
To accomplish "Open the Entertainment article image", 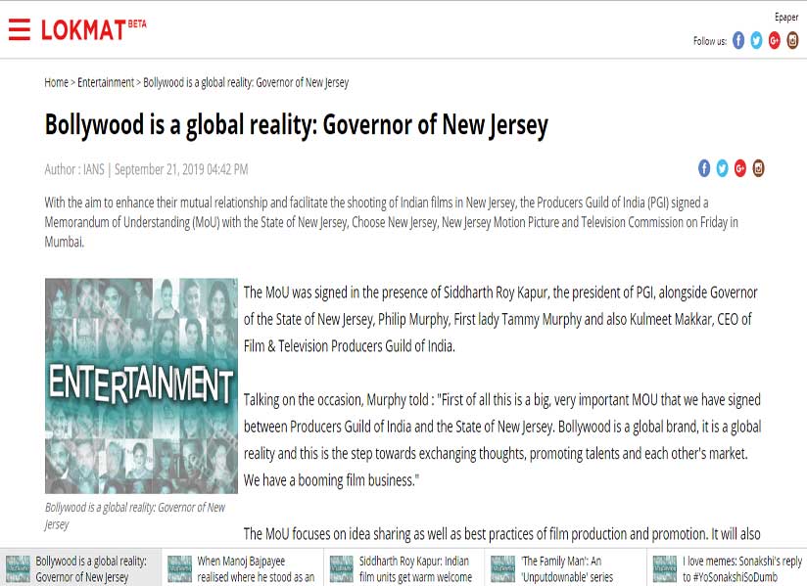I will (142, 386).
